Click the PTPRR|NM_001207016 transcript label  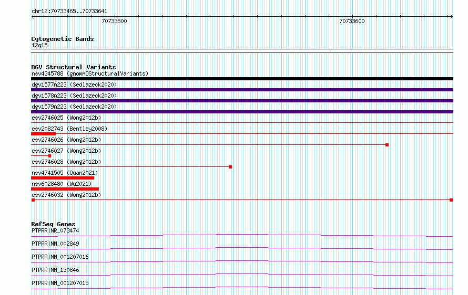pyautogui.click(x=60, y=257)
